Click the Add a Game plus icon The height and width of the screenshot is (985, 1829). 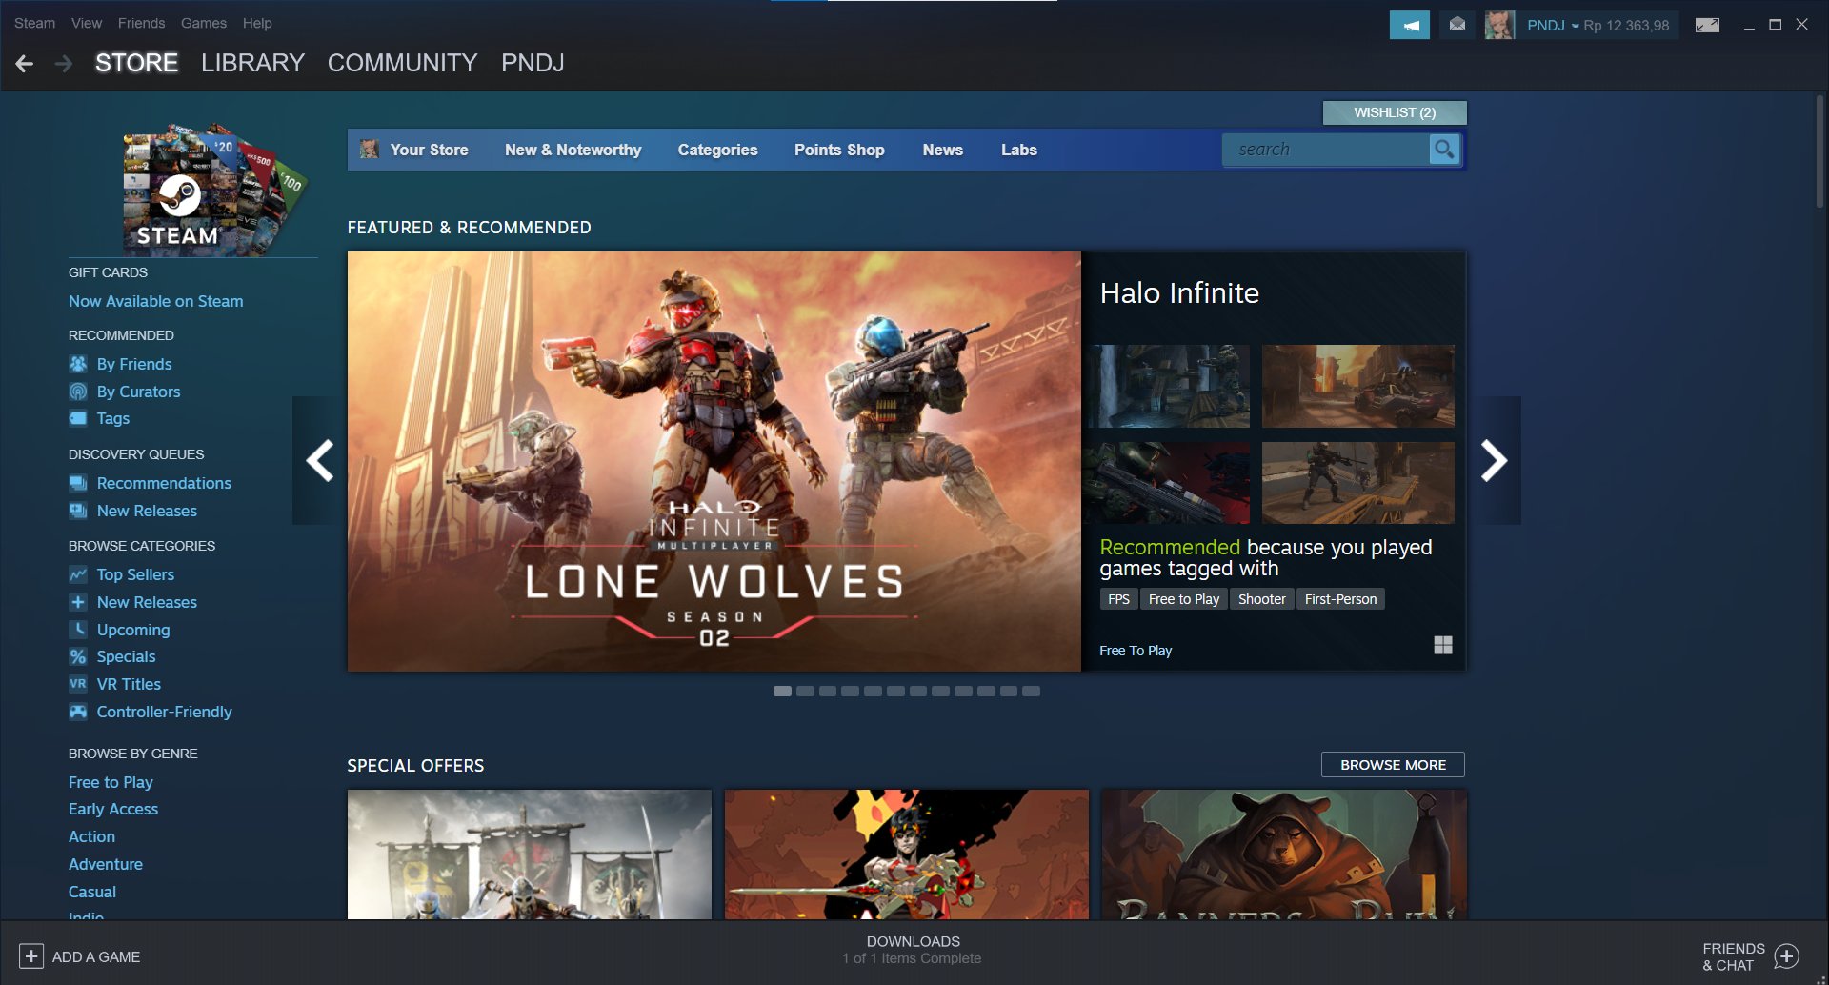coord(31,956)
